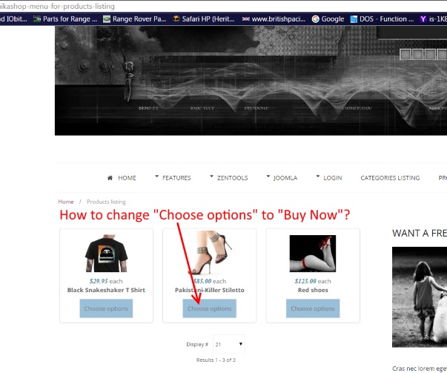Choose options for Red shoes
The image size is (447, 373).
pyautogui.click(x=313, y=308)
